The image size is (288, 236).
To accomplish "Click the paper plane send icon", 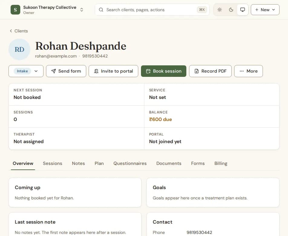I will coord(54,71).
